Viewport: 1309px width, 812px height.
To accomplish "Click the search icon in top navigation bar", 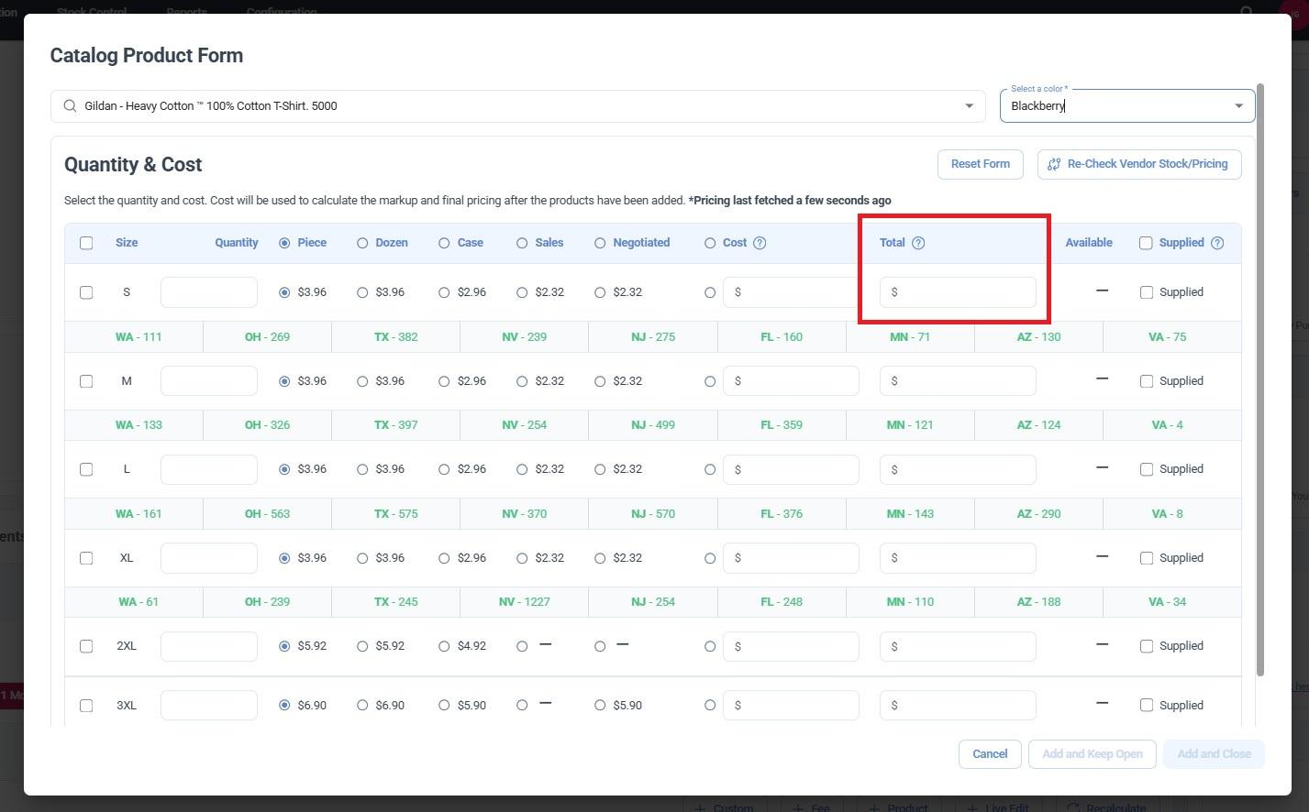I will coord(1246,12).
